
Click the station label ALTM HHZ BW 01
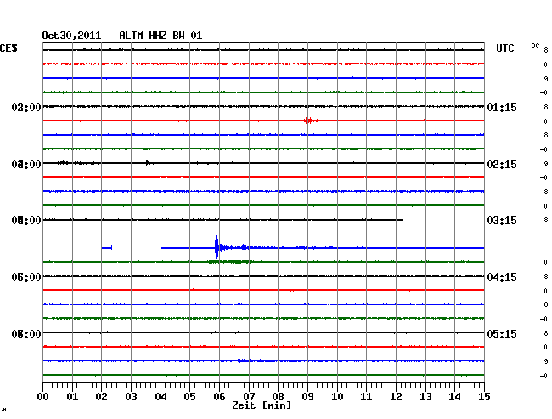[x=161, y=36]
